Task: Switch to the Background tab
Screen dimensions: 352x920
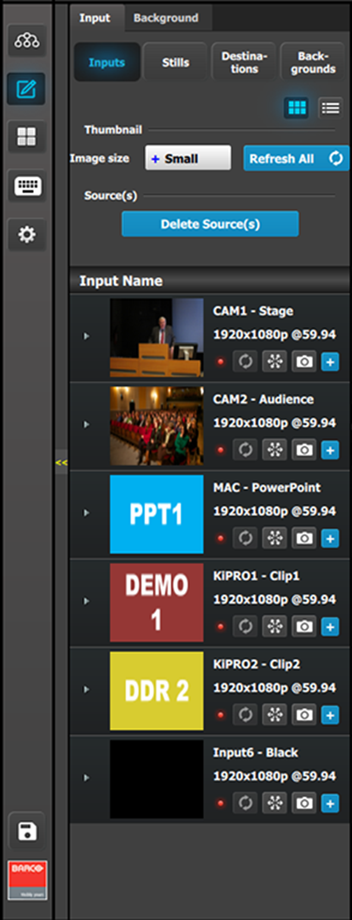Action: coord(166,18)
